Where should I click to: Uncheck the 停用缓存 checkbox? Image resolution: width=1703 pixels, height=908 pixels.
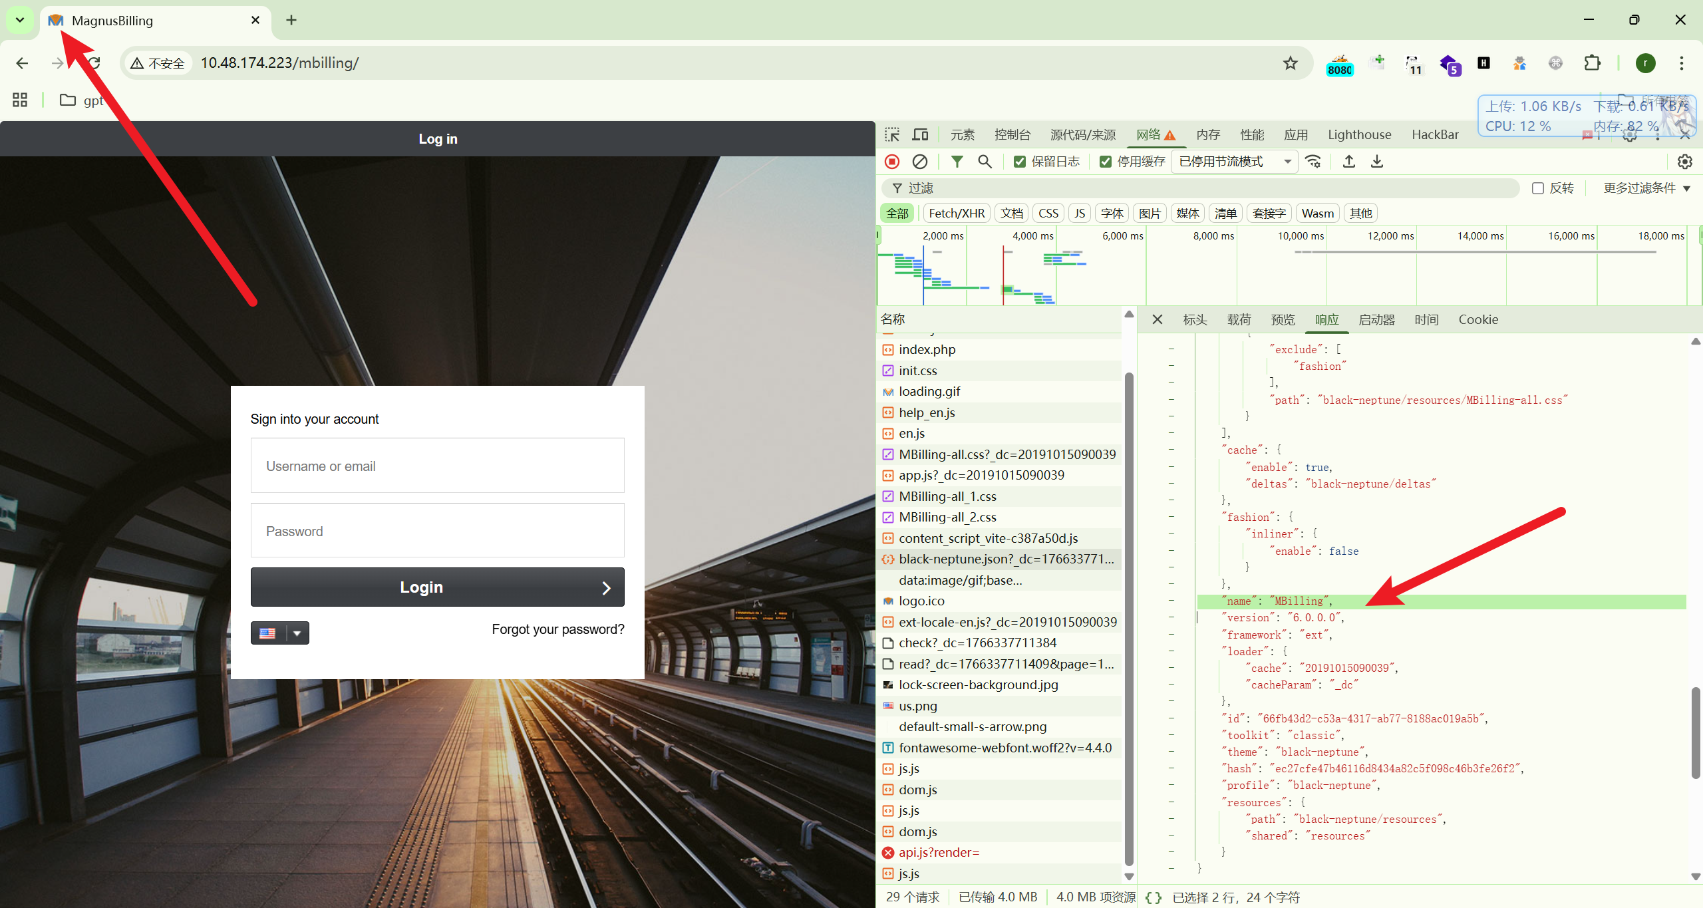[x=1106, y=162]
